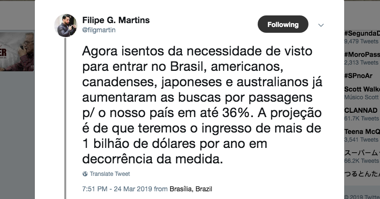Toggle the Following button
Viewport: 380px width, 199px height.
pyautogui.click(x=283, y=25)
